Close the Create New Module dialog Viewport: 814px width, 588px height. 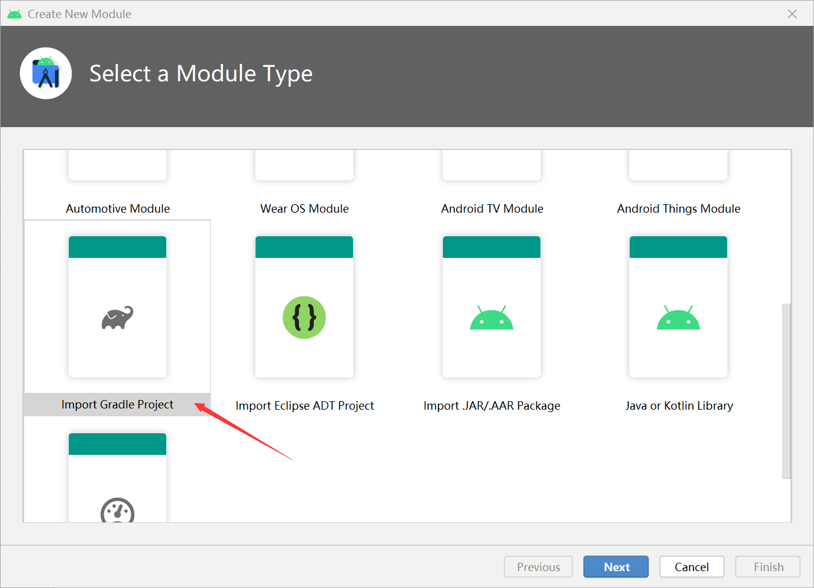792,13
